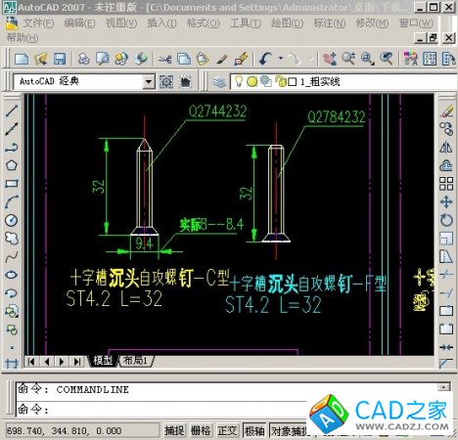
Task: Expand the undo history dropdown arrow
Action: click(x=281, y=59)
